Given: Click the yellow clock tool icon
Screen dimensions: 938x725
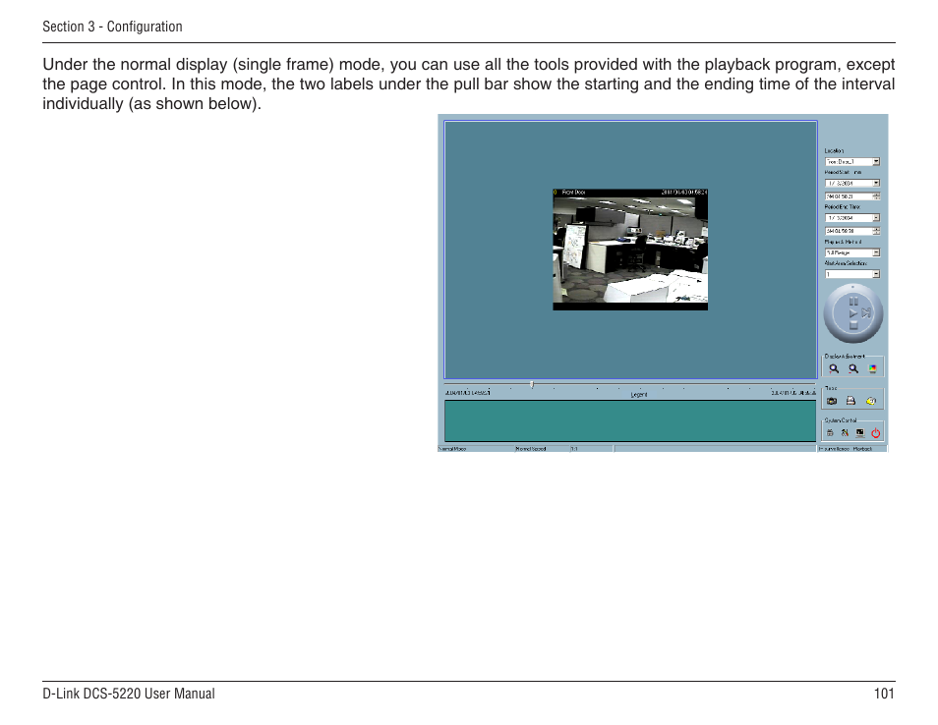Looking at the screenshot, I should [871, 401].
